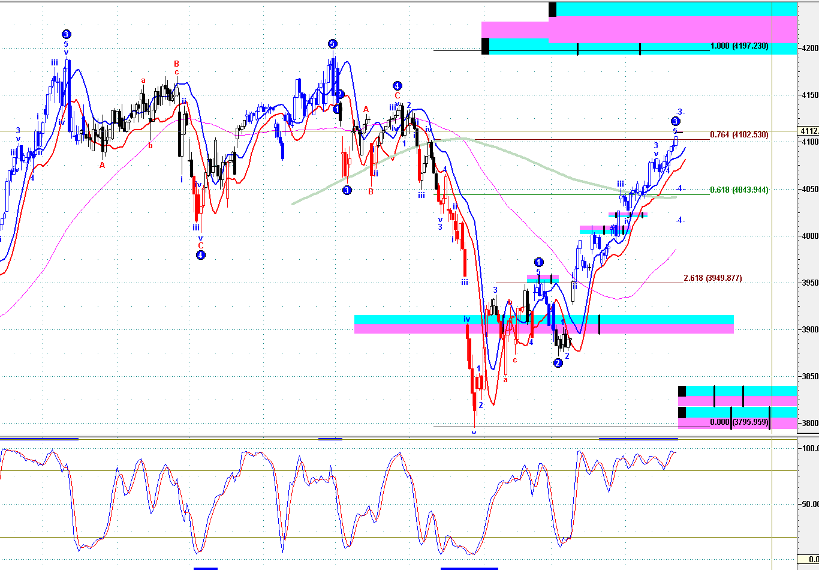This screenshot has width=819, height=570.
Task: Click the 4200 price axis label
Action: (x=809, y=48)
